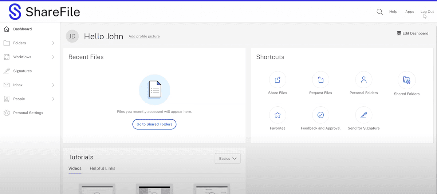
Task: Click the Share Files label
Action: (277, 93)
